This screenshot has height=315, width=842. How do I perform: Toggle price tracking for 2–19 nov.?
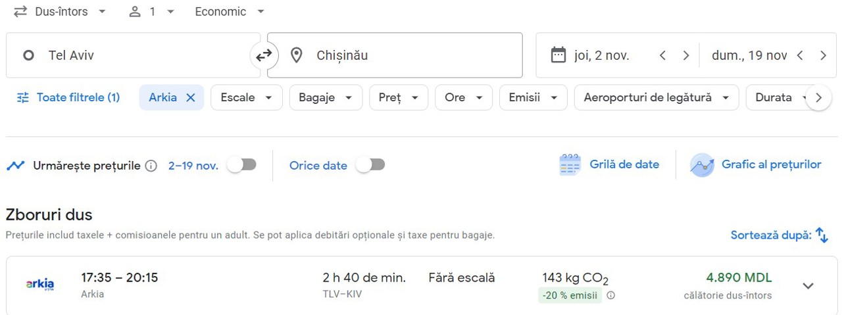pos(241,165)
